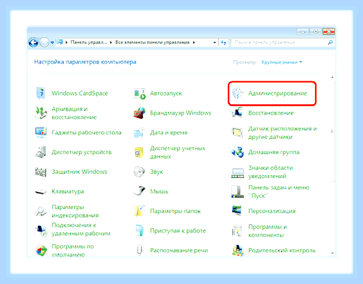Click the Back navigation button
The width and height of the screenshot is (363, 284).
point(33,43)
